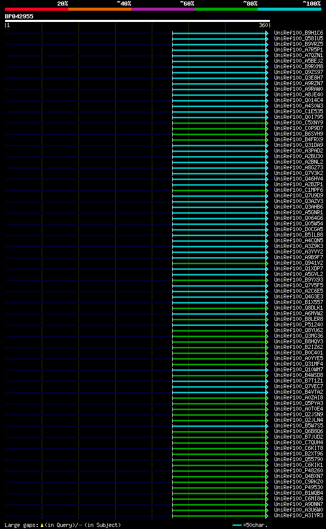This screenshot has height=529, width=326.
Task: Select the UniRef100_B0C401 label
Action: tap(298, 353)
